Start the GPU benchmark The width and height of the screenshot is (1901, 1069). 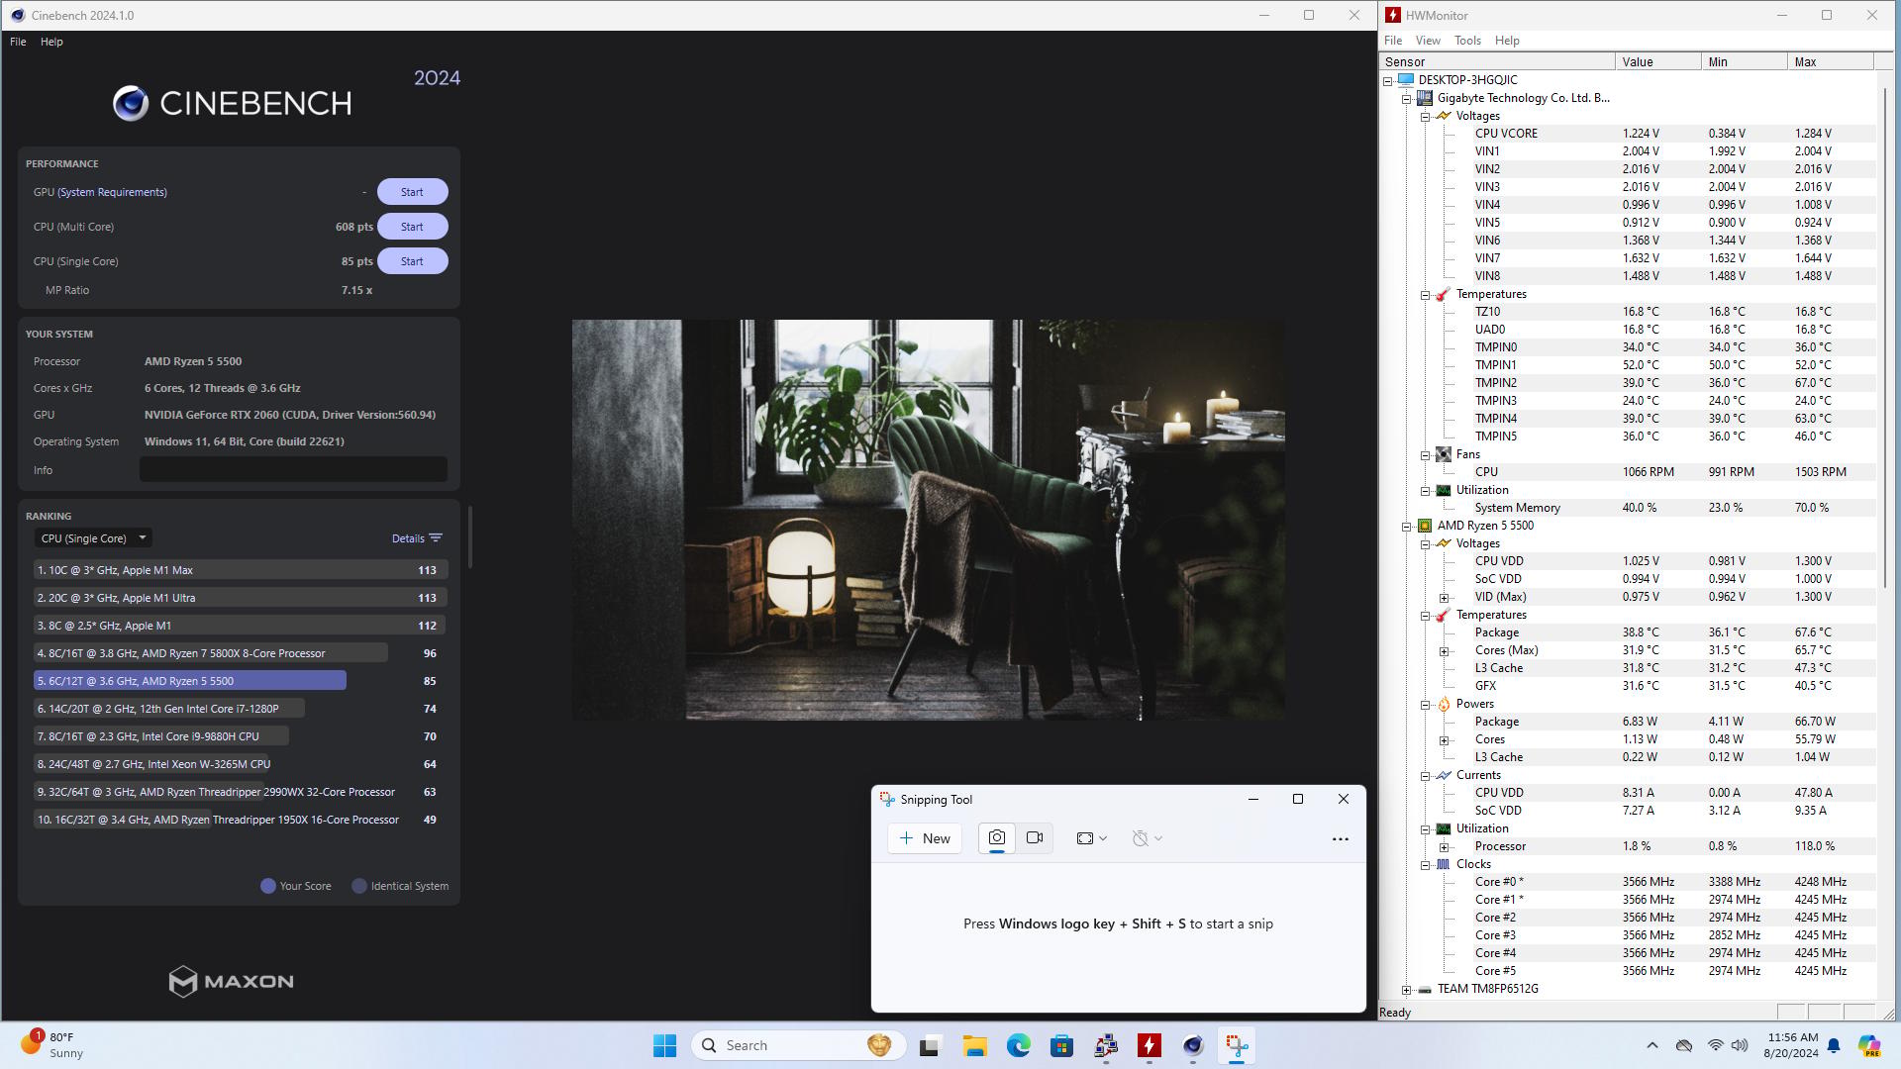pyautogui.click(x=412, y=192)
